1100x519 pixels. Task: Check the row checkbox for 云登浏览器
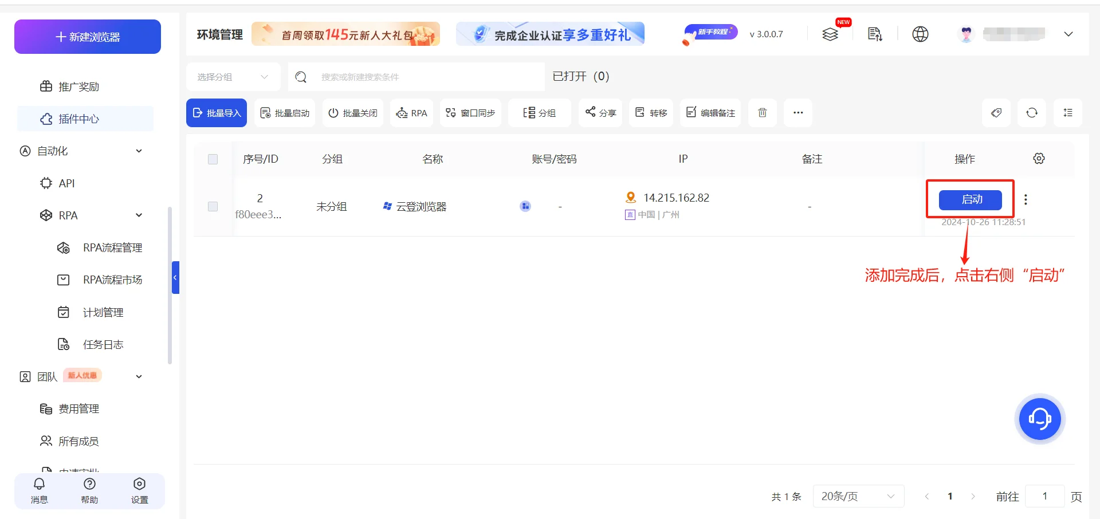pyautogui.click(x=213, y=206)
